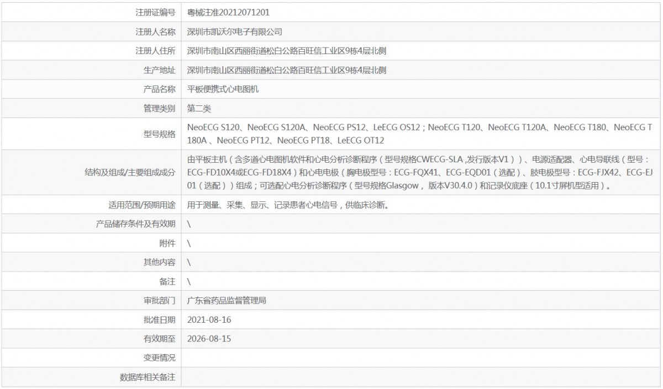
Task: Click the 变更情况 label
Action: click(x=159, y=358)
